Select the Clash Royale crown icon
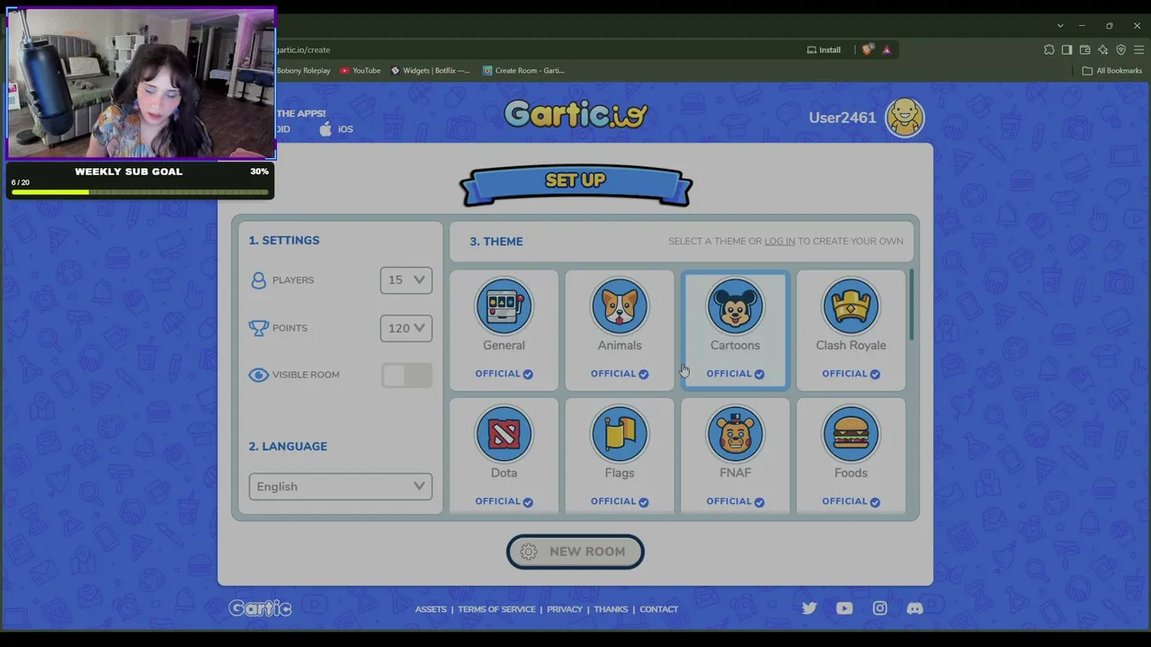The image size is (1151, 647). (x=851, y=306)
